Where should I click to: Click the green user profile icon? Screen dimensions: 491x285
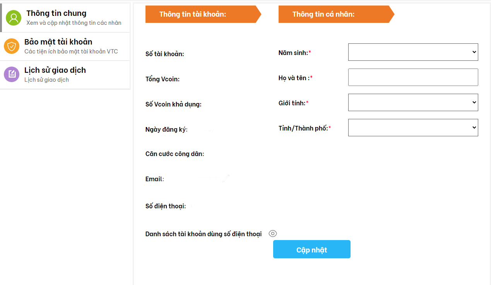(x=14, y=18)
